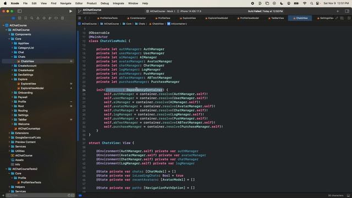This screenshot has height=198, width=352.
Task: Switch to the ExploreViewModel tab
Action: (216, 18)
